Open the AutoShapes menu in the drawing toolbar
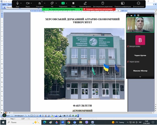Viewport: 157px width, 125px height. tap(19, 116)
